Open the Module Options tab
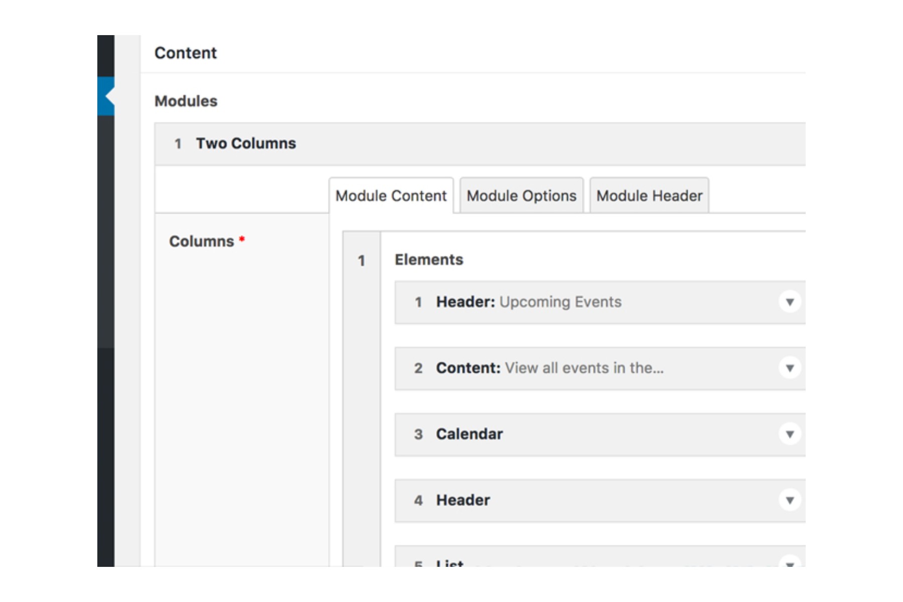The image size is (903, 602). click(521, 196)
